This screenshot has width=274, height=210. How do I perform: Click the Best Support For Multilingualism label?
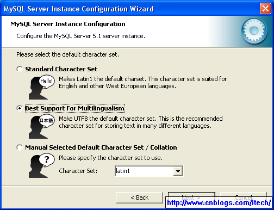pos(74,108)
